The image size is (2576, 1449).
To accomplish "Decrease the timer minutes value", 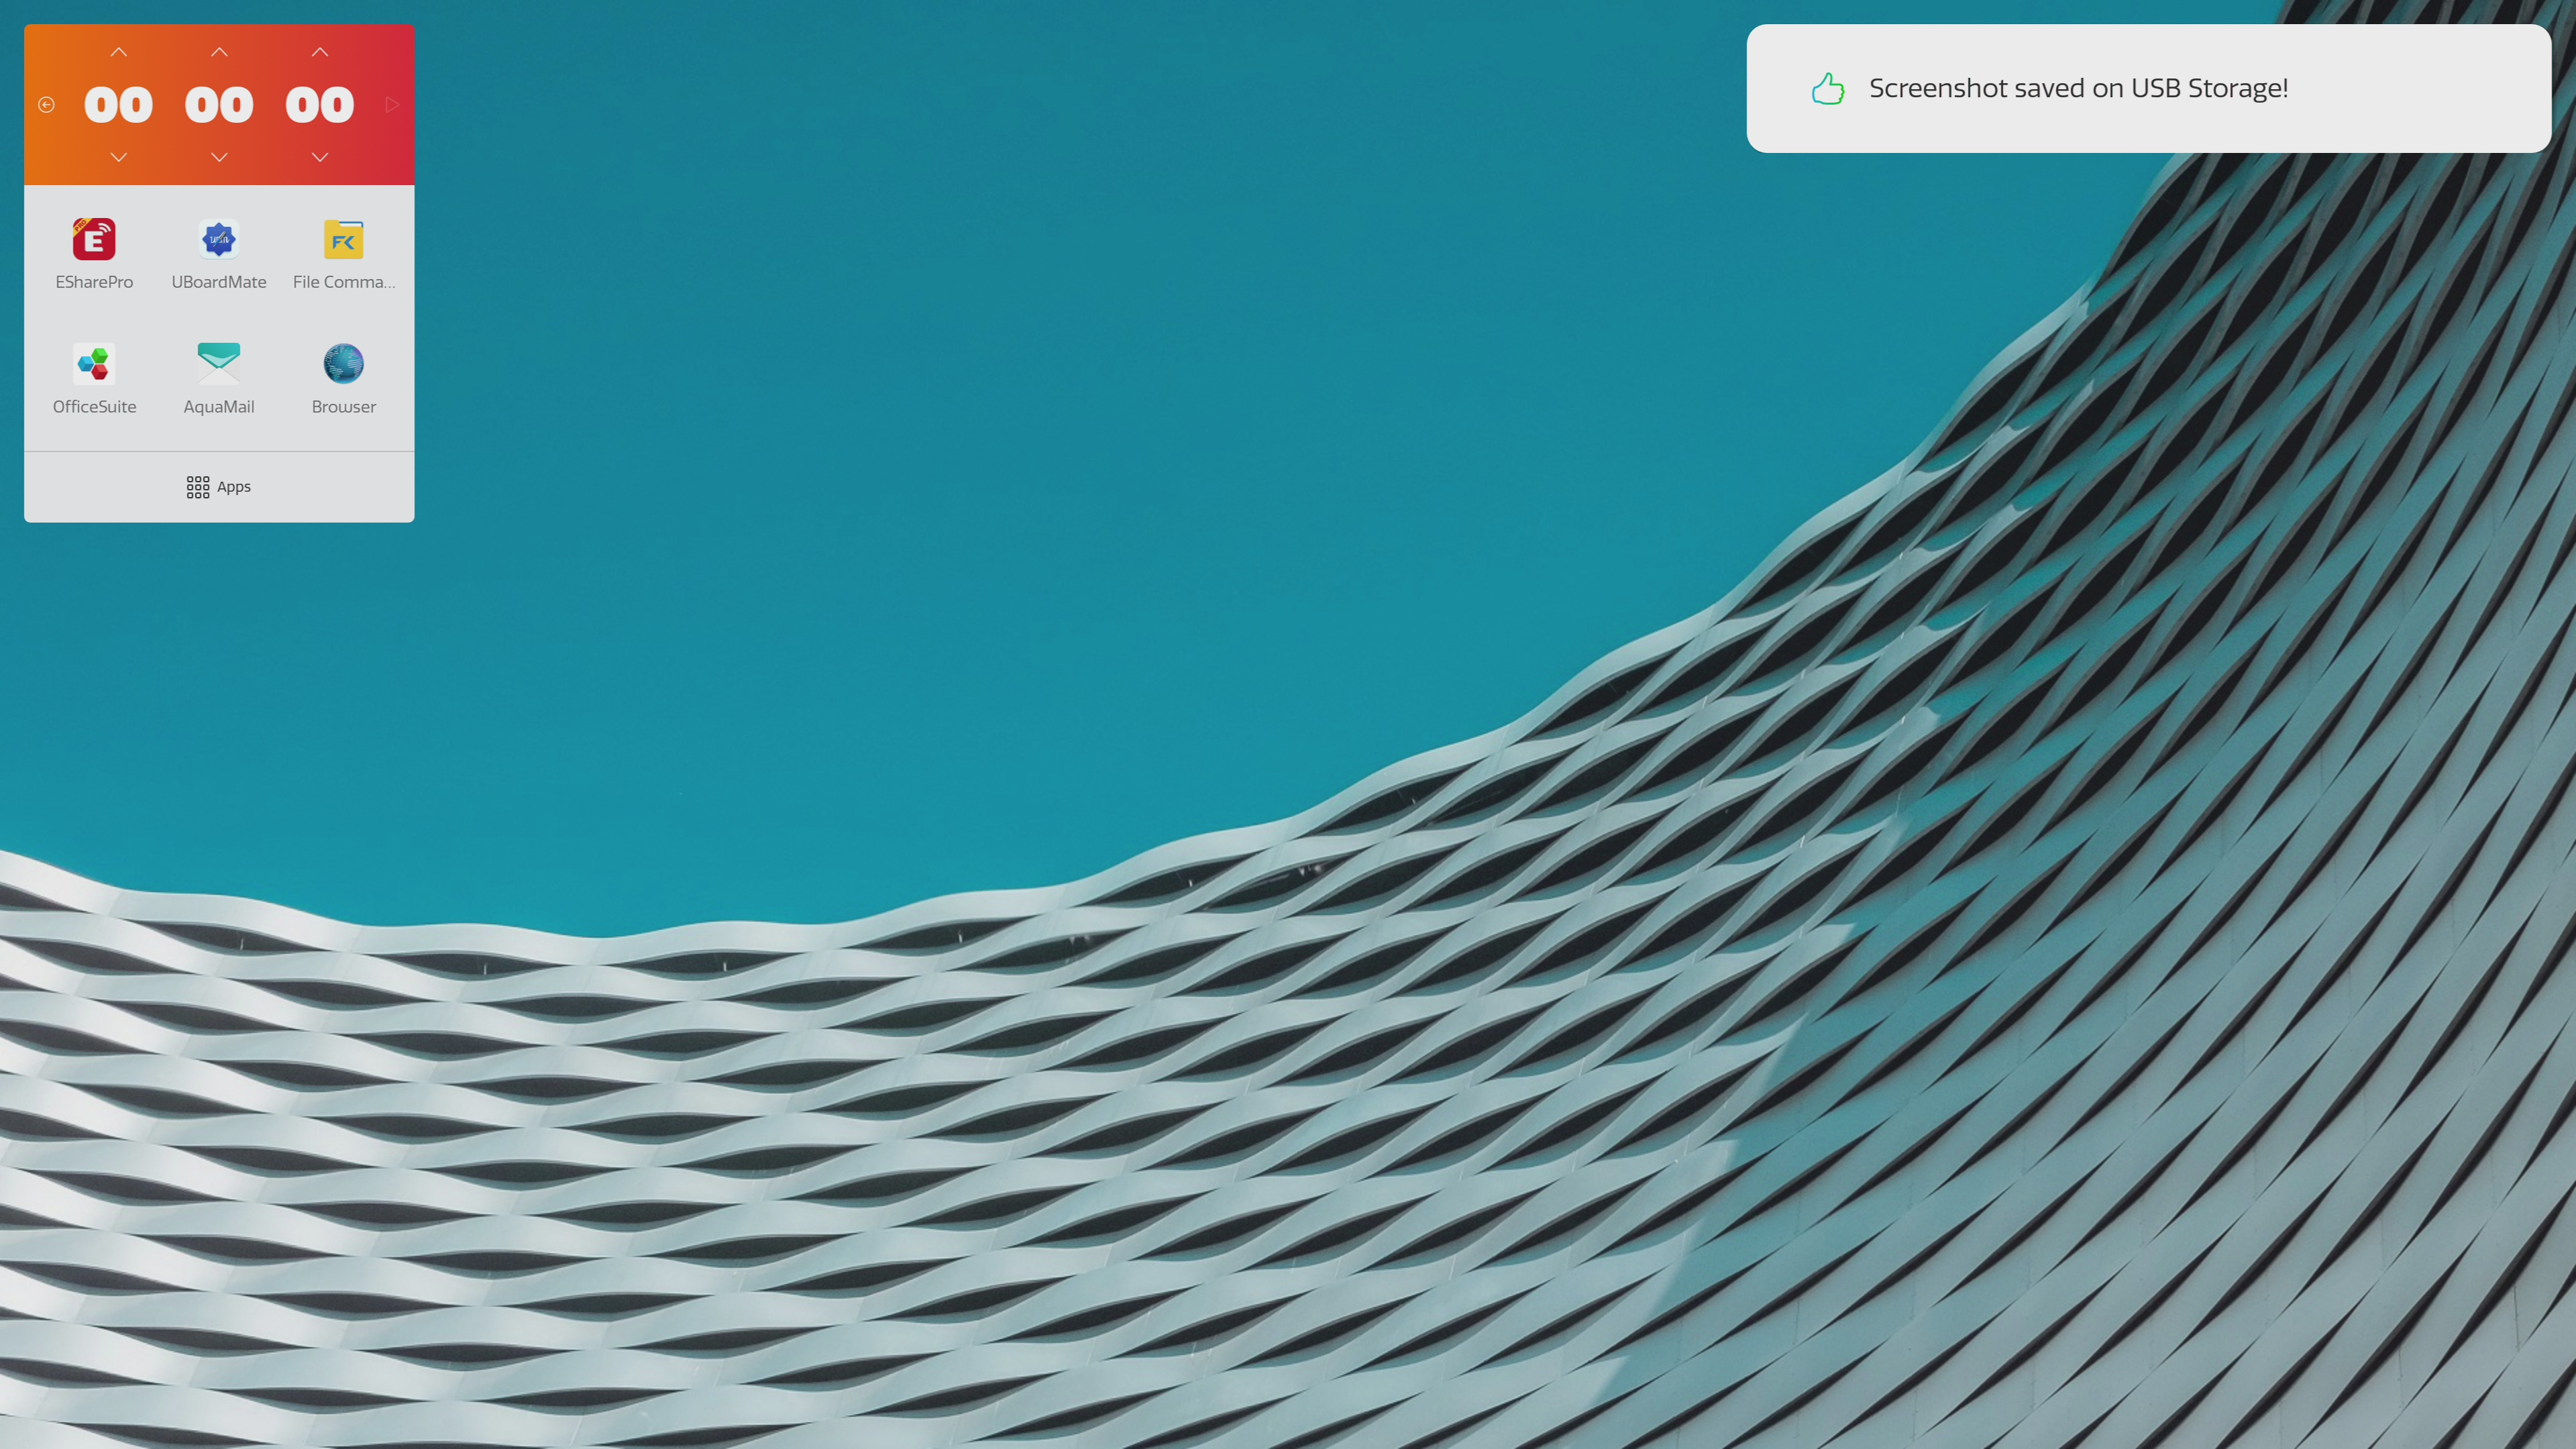I will [x=219, y=157].
